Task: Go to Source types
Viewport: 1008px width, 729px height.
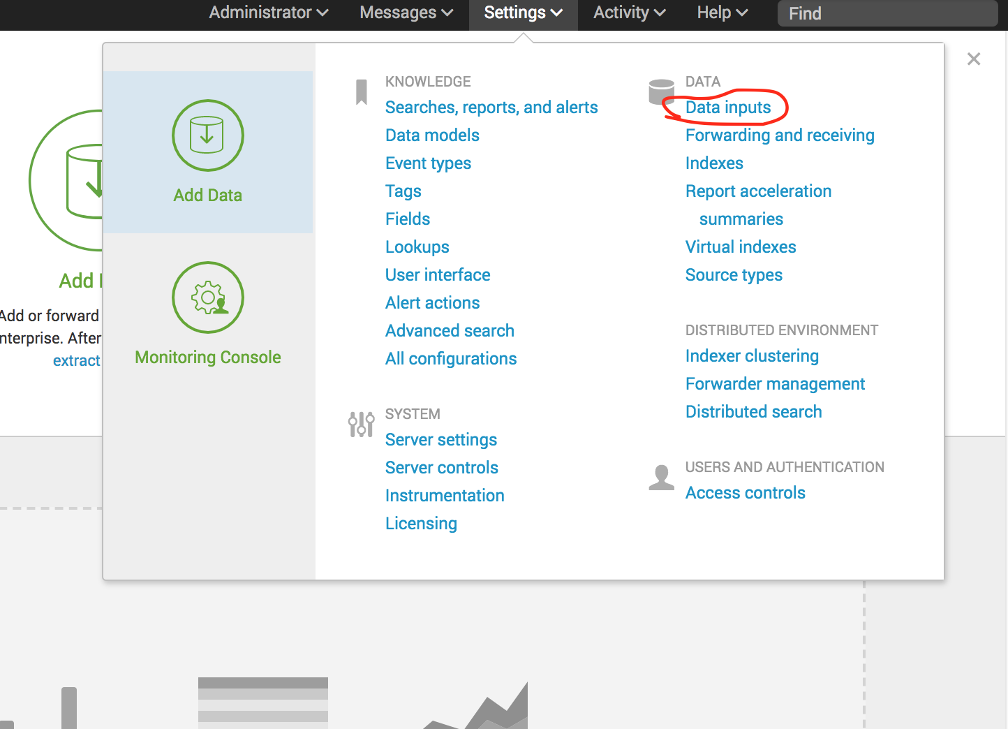Action: click(x=734, y=275)
